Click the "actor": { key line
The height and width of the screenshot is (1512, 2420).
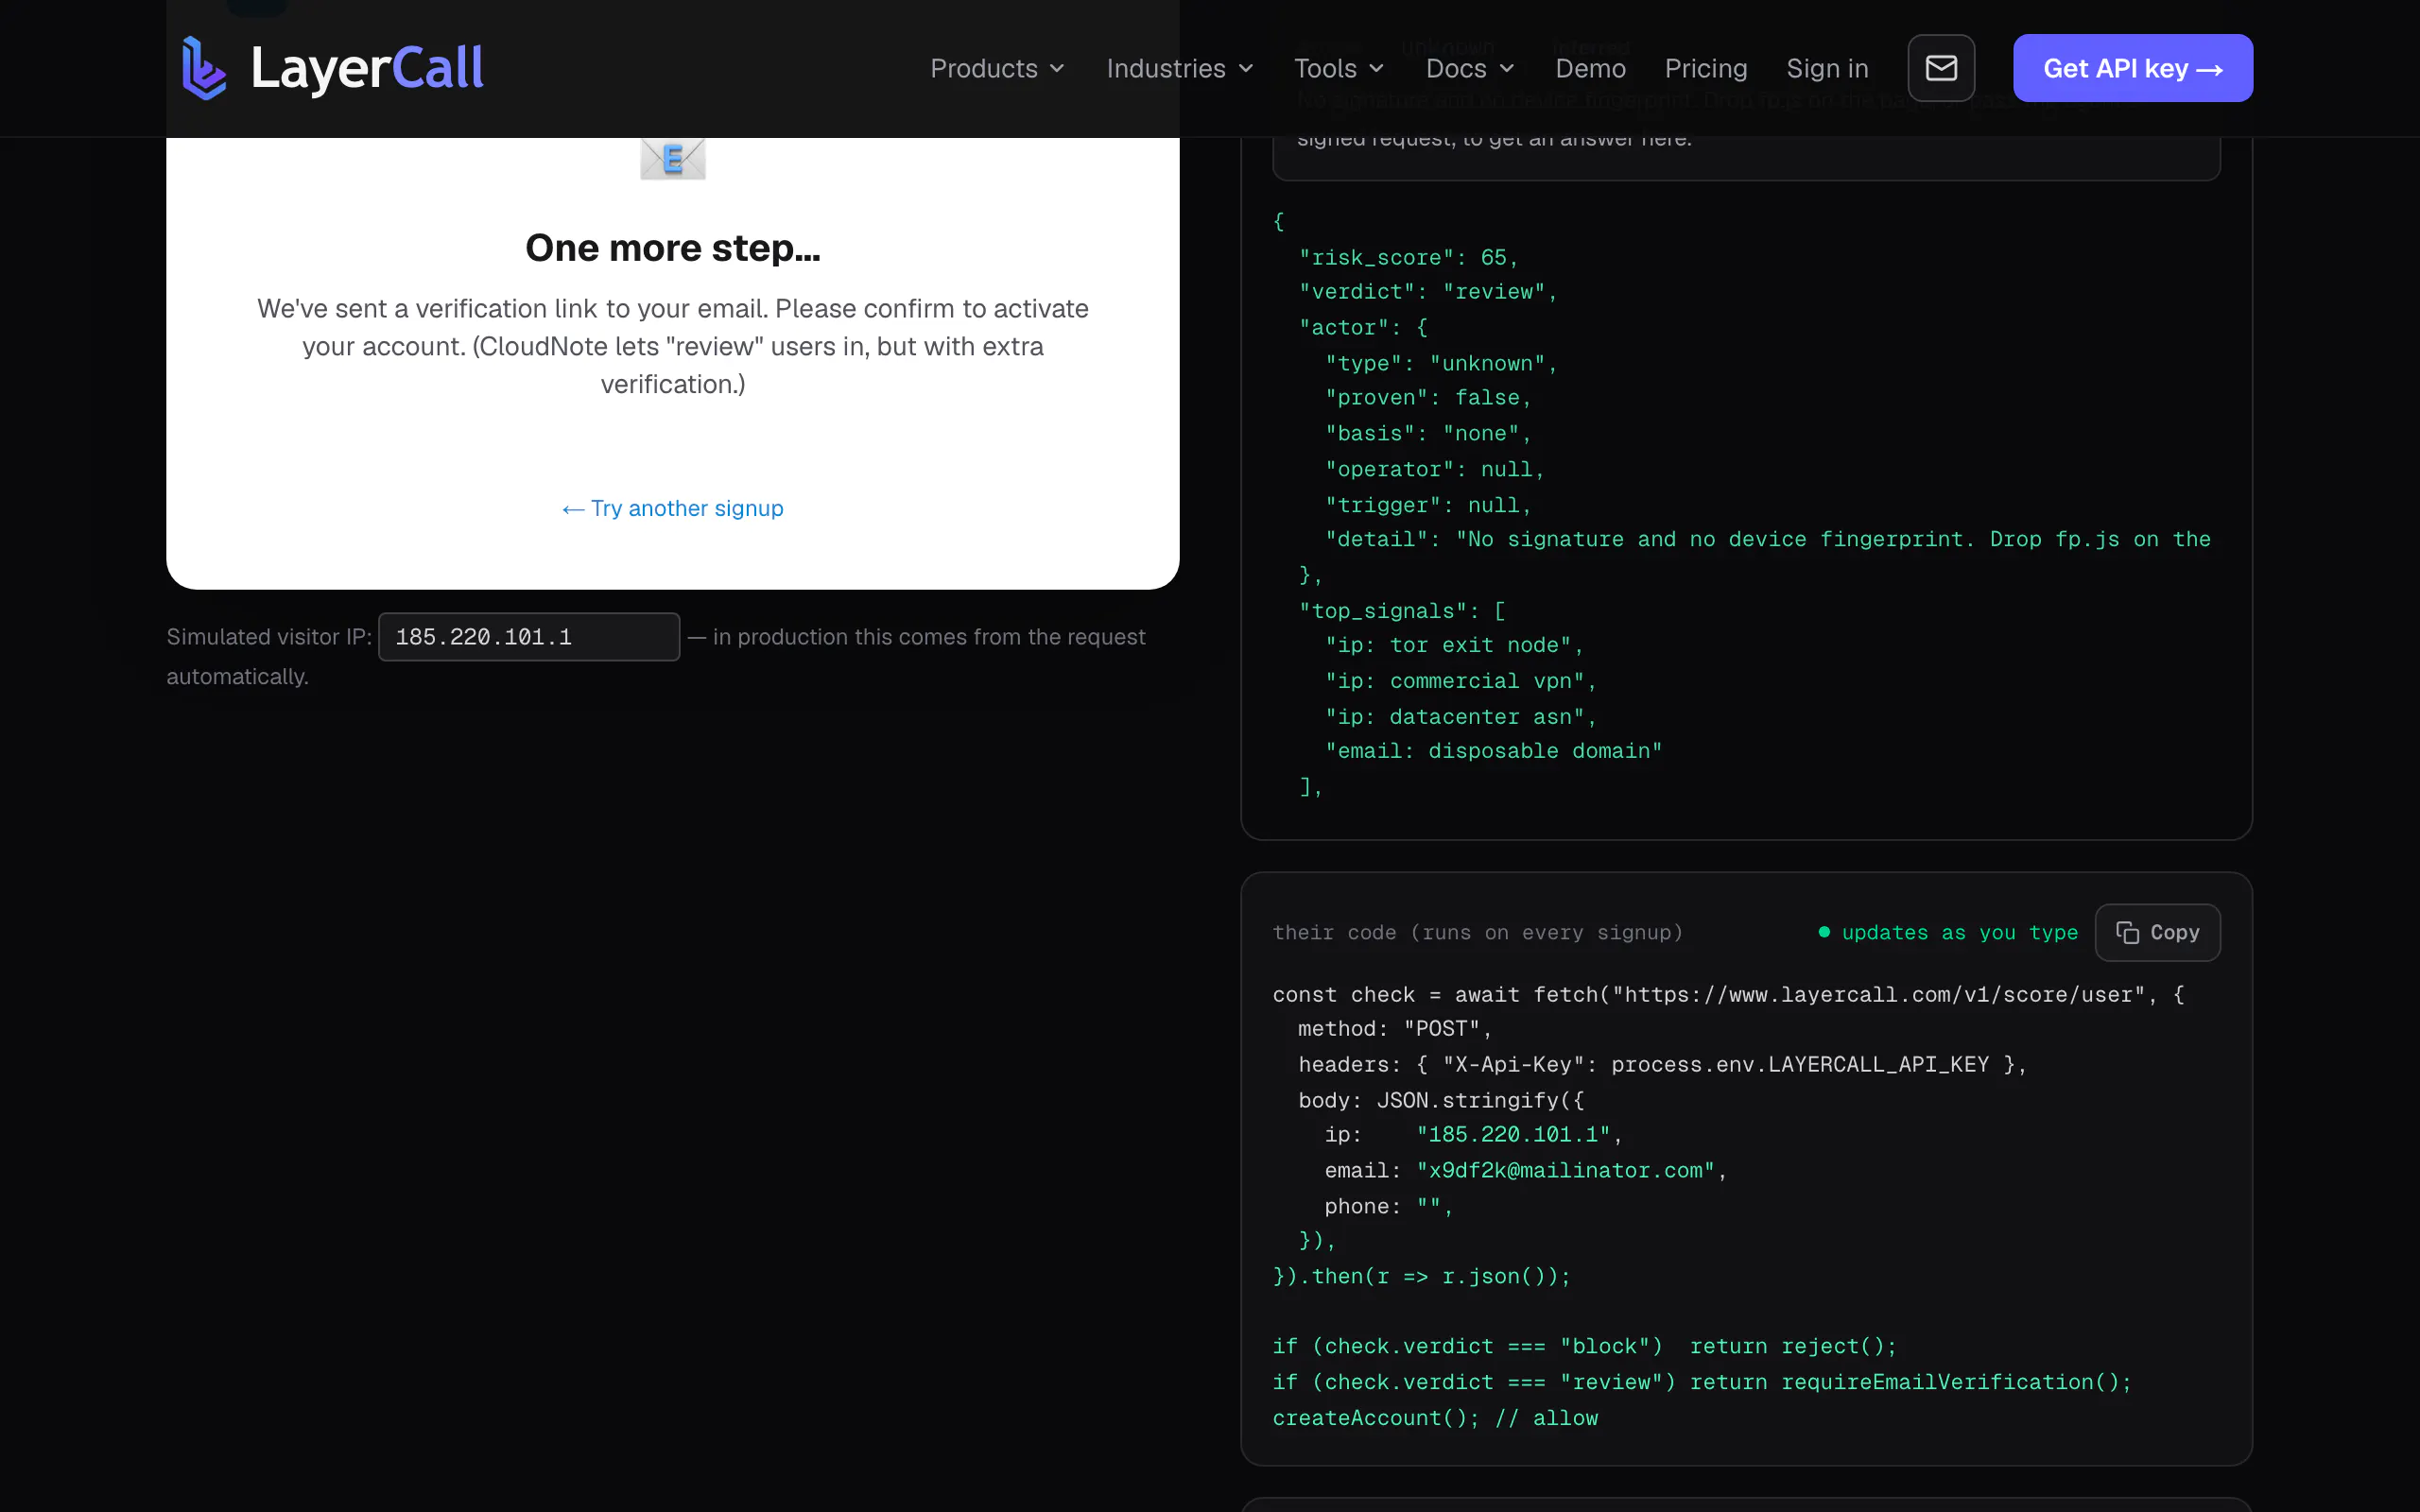click(x=1363, y=328)
